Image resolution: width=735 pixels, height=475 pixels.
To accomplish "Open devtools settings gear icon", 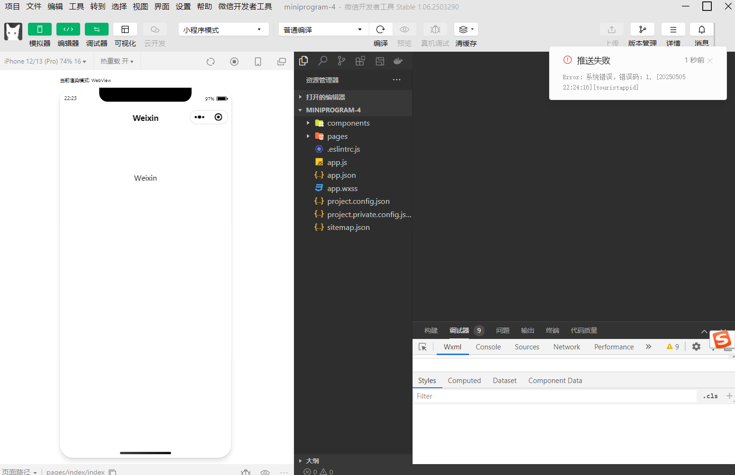I will 696,347.
